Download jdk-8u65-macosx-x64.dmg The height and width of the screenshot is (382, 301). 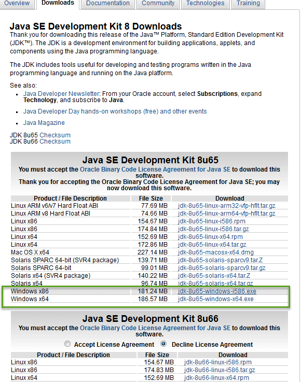(x=216, y=252)
